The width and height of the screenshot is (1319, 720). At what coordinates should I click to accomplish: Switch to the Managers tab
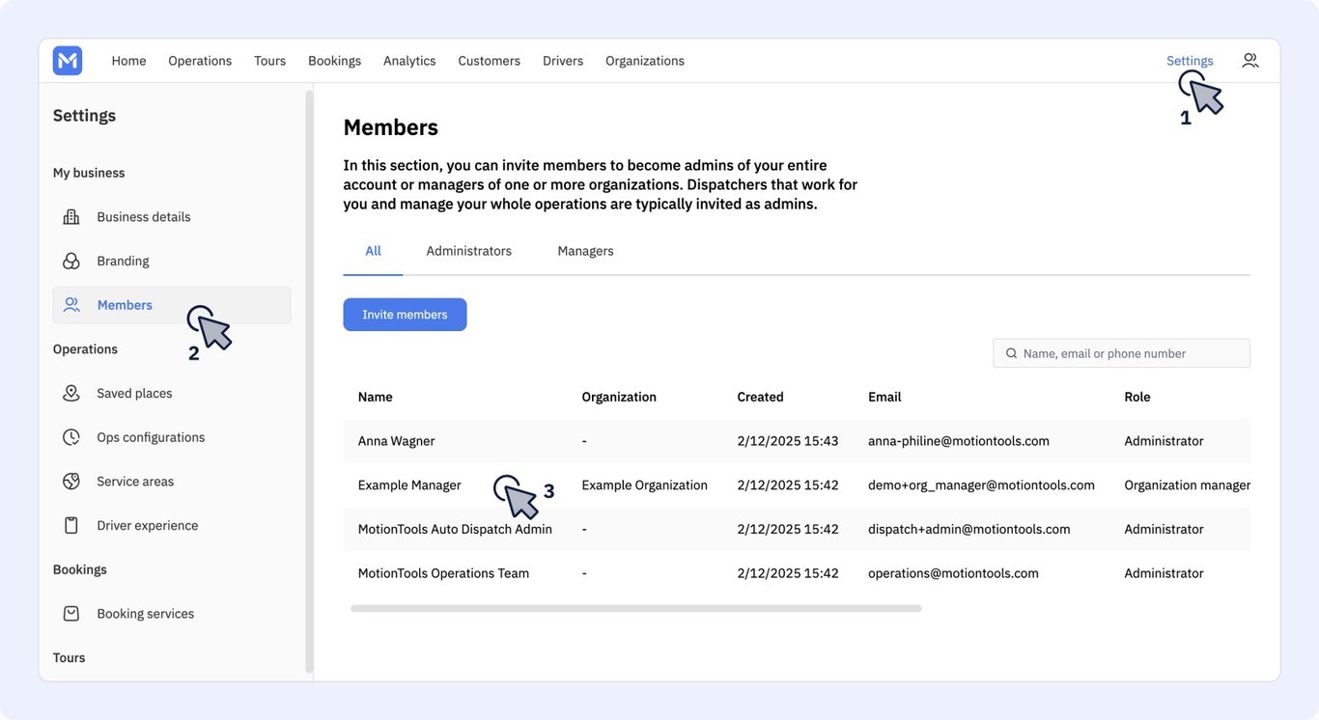585,251
